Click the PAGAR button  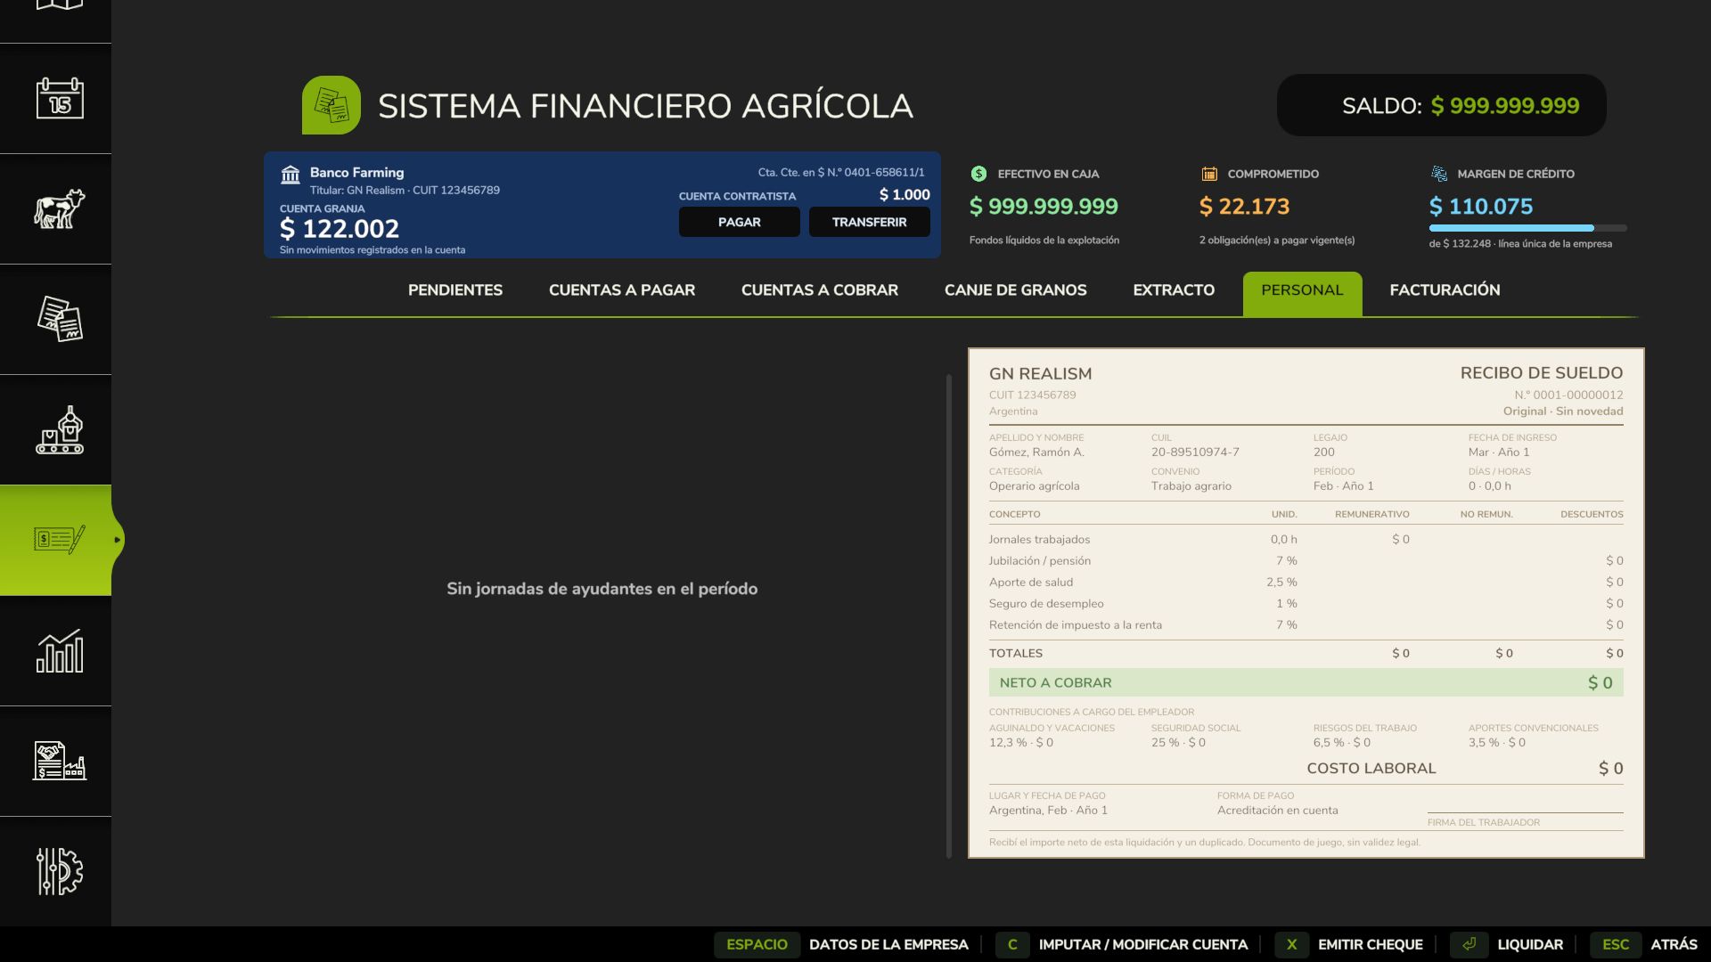(x=740, y=222)
